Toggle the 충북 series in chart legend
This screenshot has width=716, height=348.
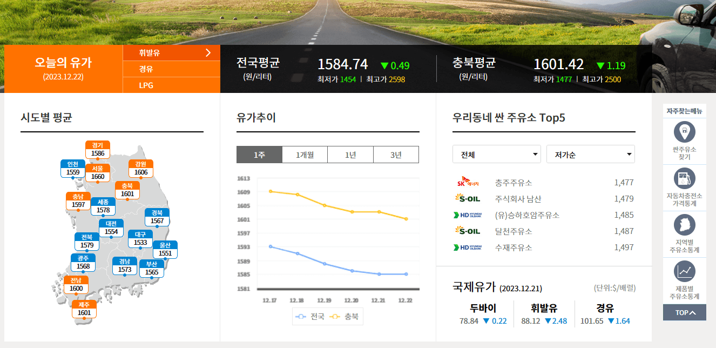349,317
